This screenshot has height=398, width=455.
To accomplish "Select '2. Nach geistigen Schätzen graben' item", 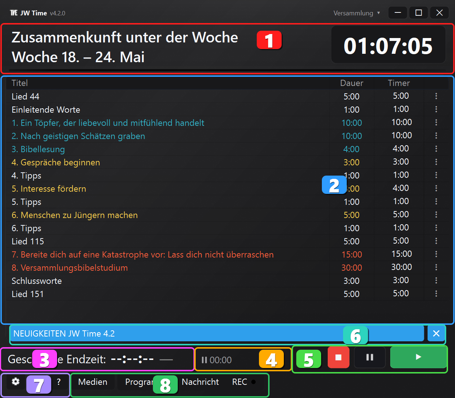I will coord(78,136).
